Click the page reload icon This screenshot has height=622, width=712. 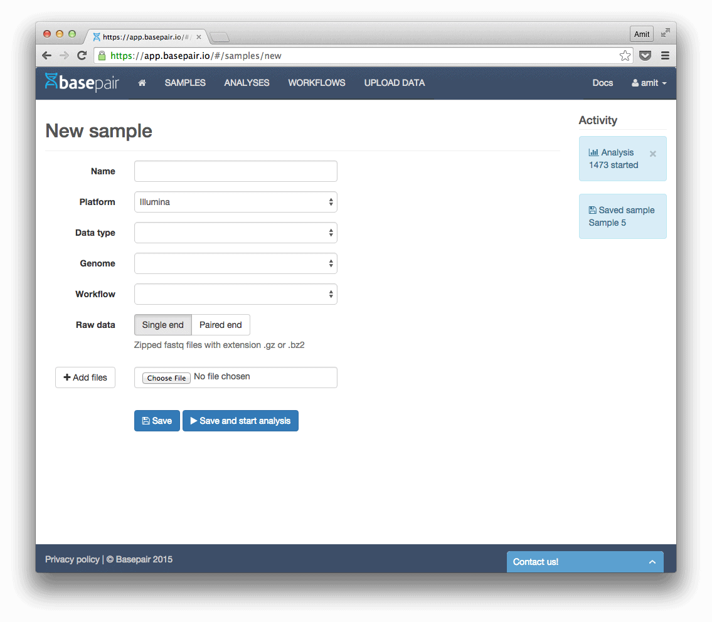[x=82, y=55]
